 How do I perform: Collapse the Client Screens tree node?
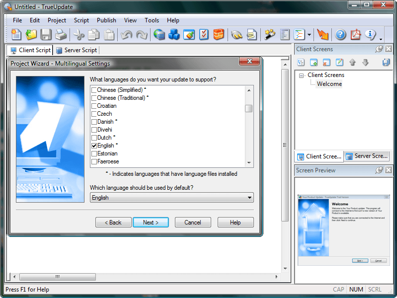(301, 75)
